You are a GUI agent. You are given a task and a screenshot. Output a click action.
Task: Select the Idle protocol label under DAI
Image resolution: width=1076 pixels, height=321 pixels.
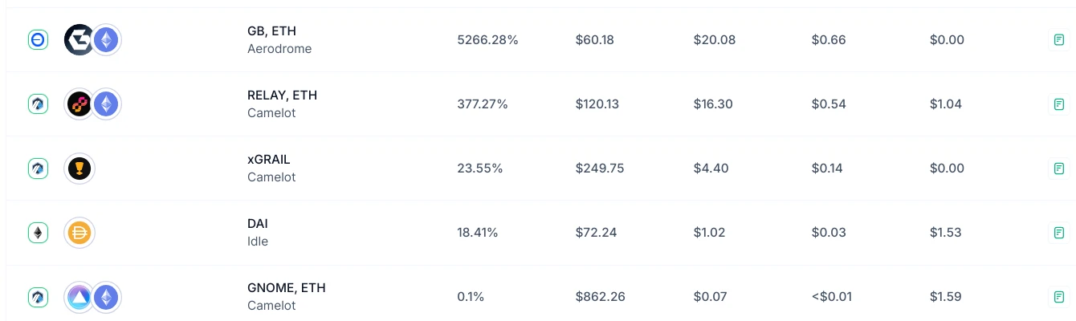coord(258,242)
